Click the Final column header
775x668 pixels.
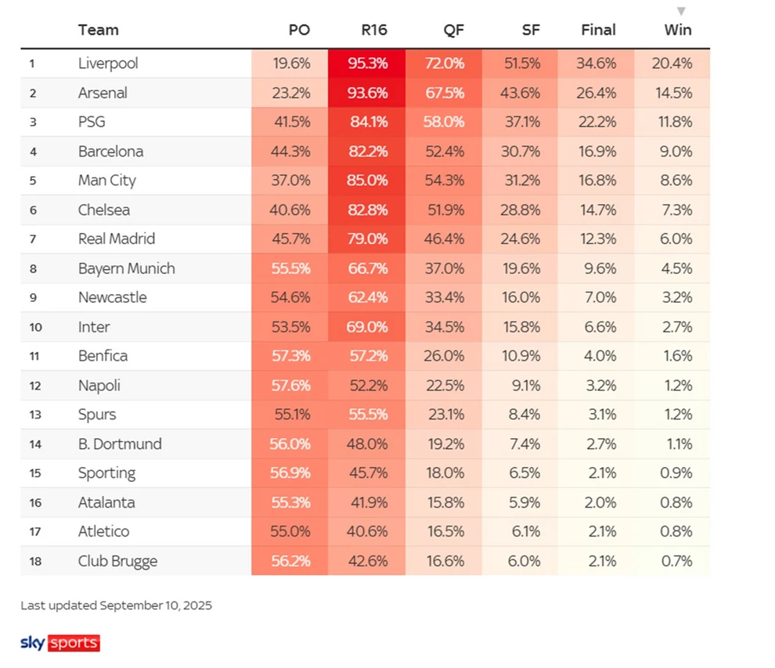click(598, 31)
